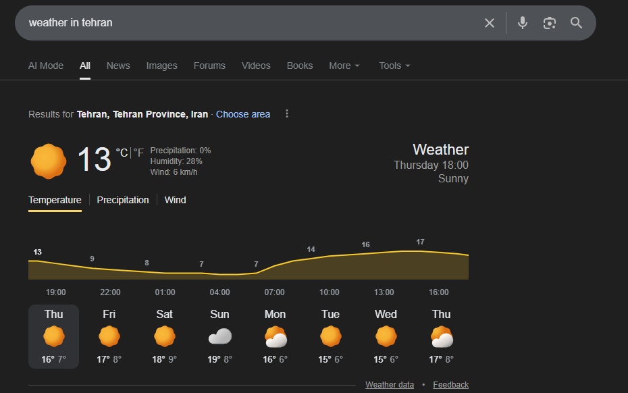Select Monday's partly cloudy icon
Viewport: 628px width, 393px height.
[x=276, y=336]
